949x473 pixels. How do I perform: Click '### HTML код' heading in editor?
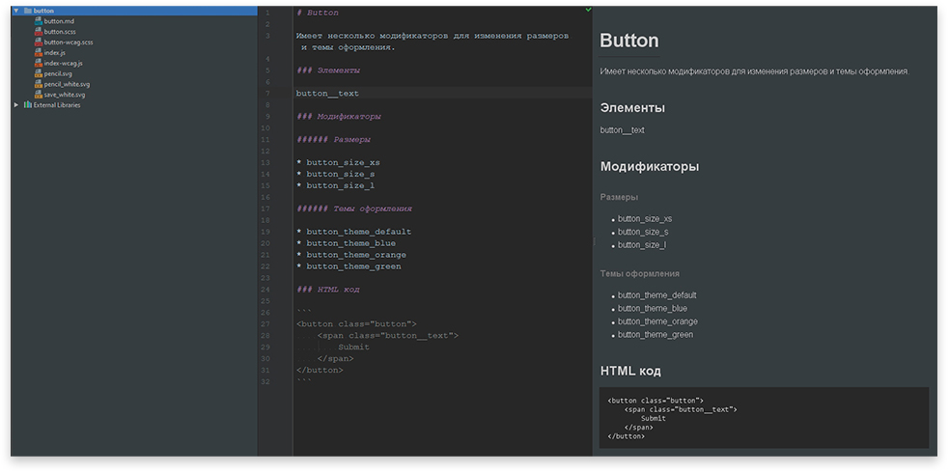(327, 290)
